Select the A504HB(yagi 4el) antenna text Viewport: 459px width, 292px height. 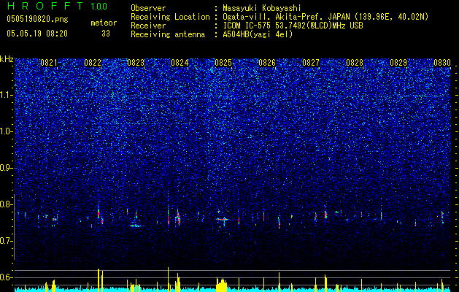click(x=258, y=34)
